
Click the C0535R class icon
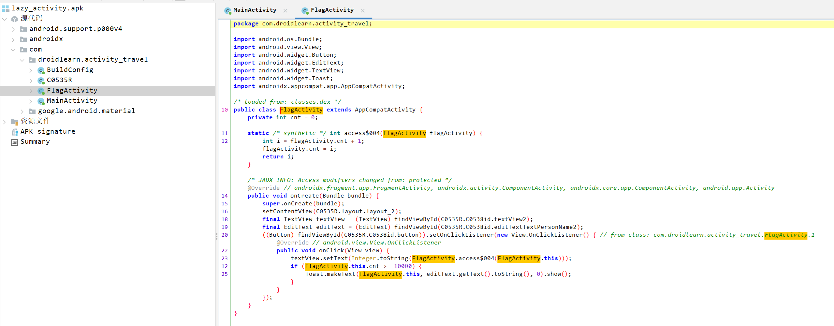tap(41, 80)
